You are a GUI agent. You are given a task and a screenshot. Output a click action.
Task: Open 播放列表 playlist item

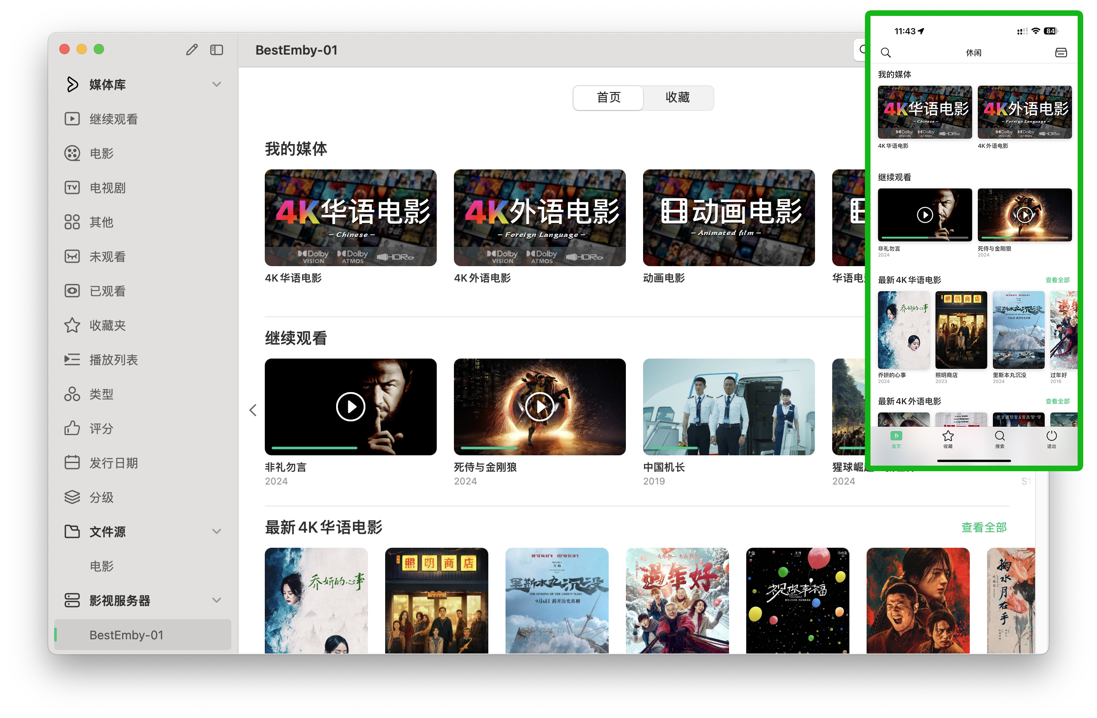[113, 360]
